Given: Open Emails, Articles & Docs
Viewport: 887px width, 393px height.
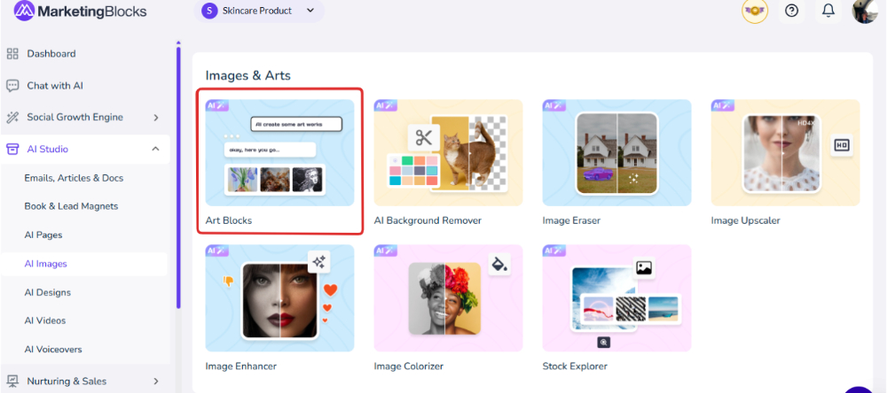Looking at the screenshot, I should coord(74,178).
